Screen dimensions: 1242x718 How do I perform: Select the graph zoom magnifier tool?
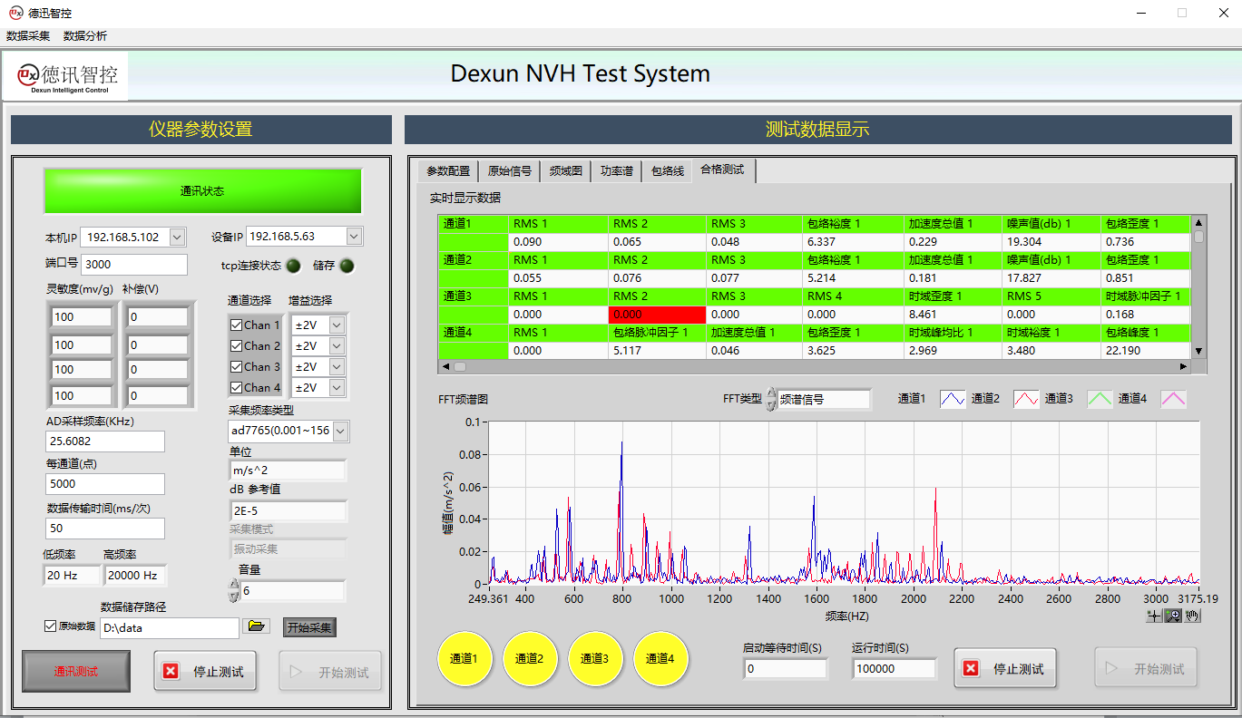tap(1172, 616)
